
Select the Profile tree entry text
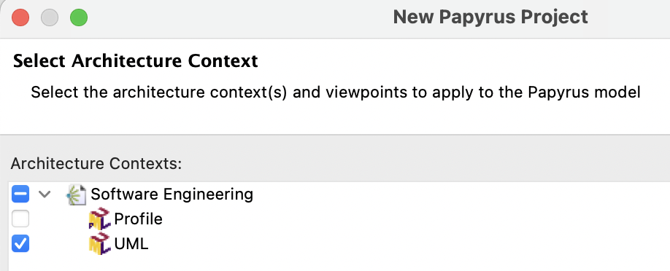click(138, 219)
